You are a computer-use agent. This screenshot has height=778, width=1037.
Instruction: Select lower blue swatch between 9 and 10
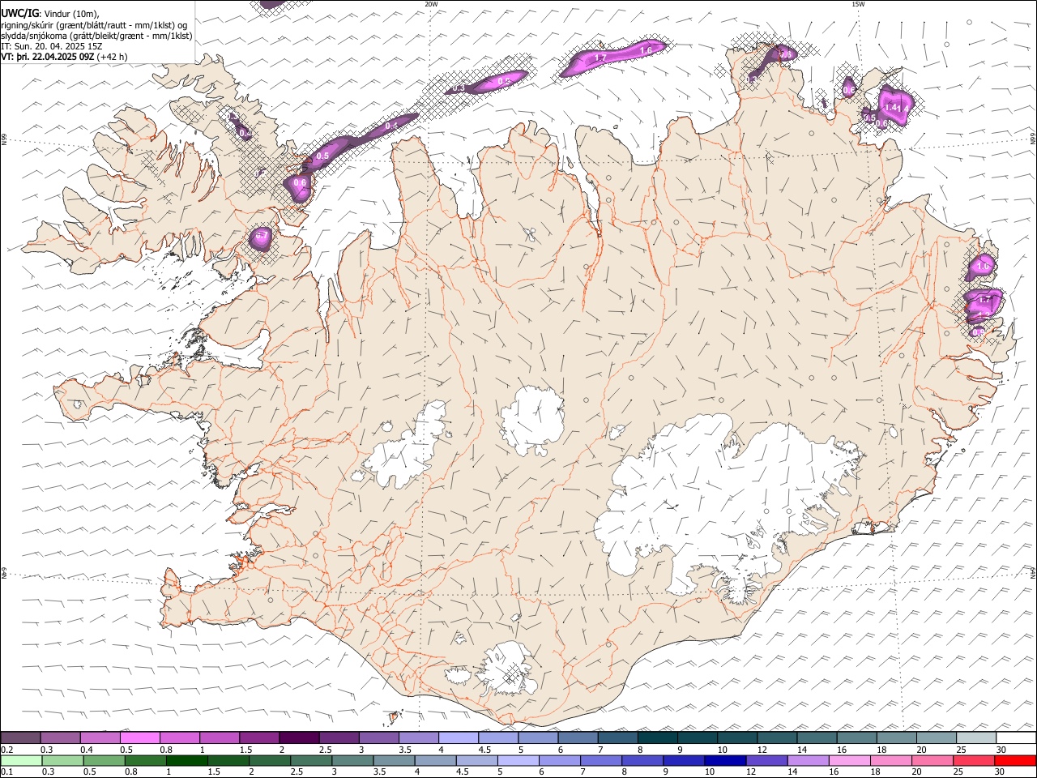[683, 760]
